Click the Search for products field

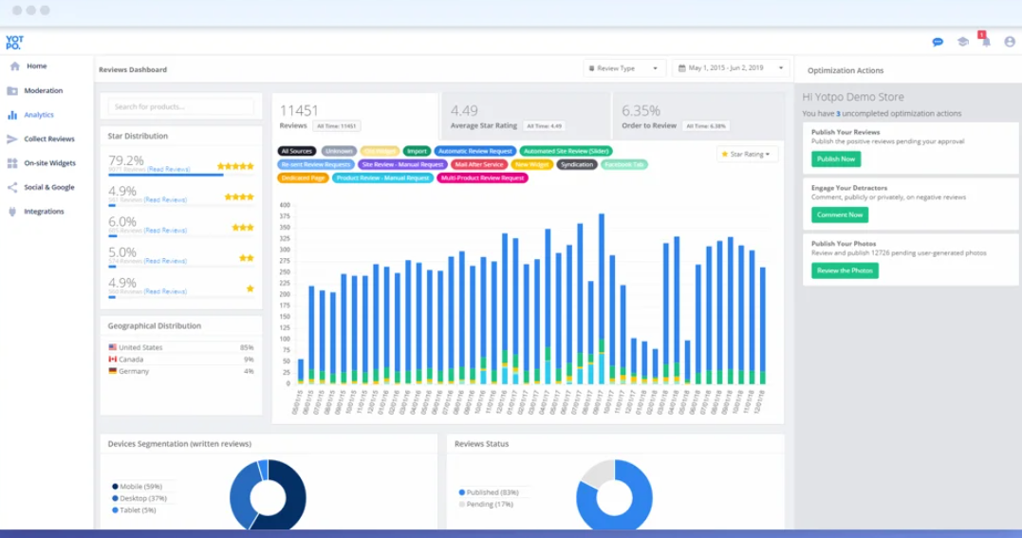[x=181, y=106]
